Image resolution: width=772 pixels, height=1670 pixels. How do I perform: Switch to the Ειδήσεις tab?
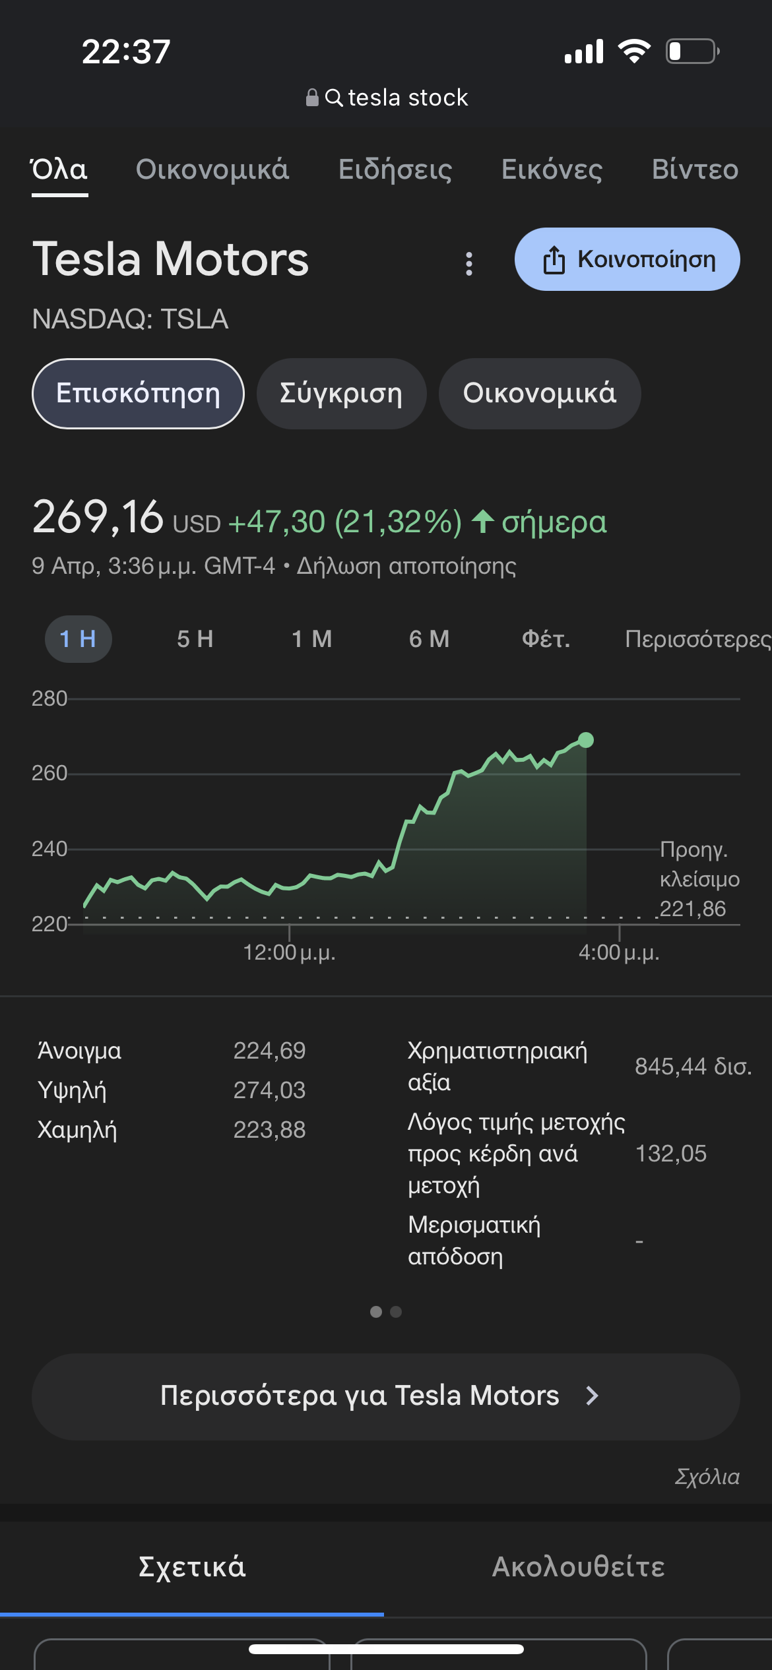click(x=395, y=170)
